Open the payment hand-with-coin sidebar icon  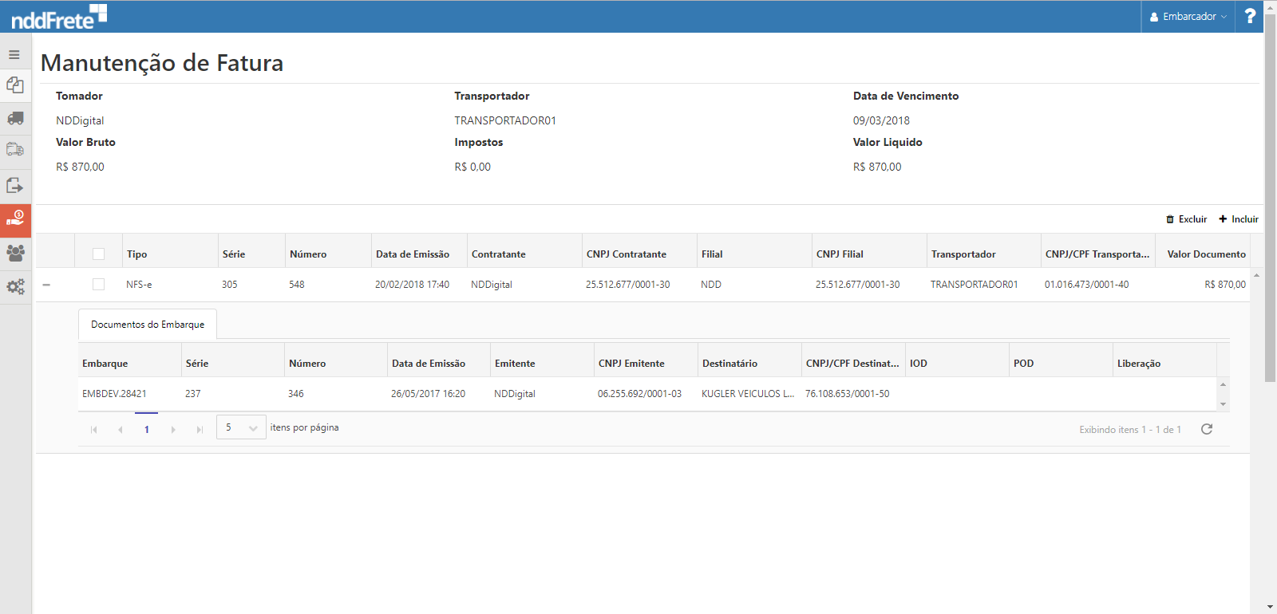[15, 219]
